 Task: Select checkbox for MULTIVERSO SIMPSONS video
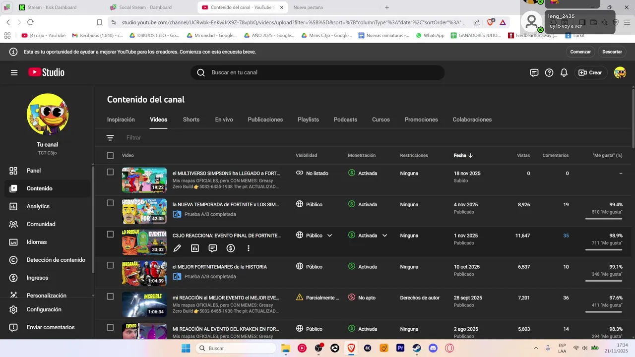coord(110,172)
